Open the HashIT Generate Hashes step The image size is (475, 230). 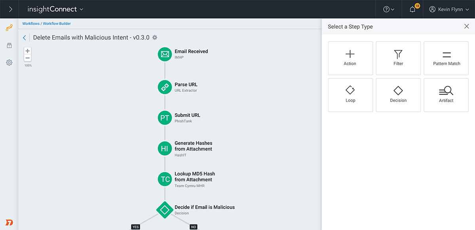click(165, 148)
